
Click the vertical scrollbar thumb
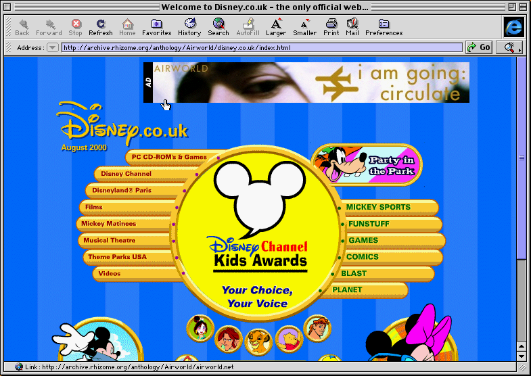click(x=522, y=158)
